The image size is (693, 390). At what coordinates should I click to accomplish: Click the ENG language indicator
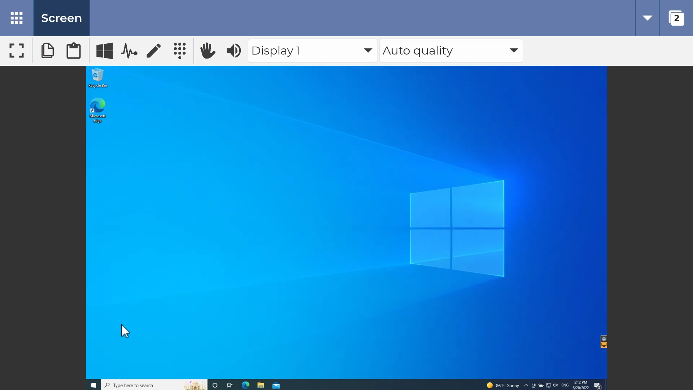565,385
